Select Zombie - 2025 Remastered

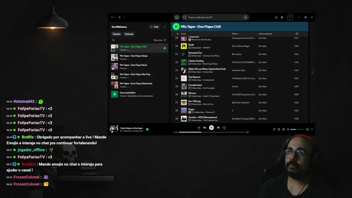[239, 119]
